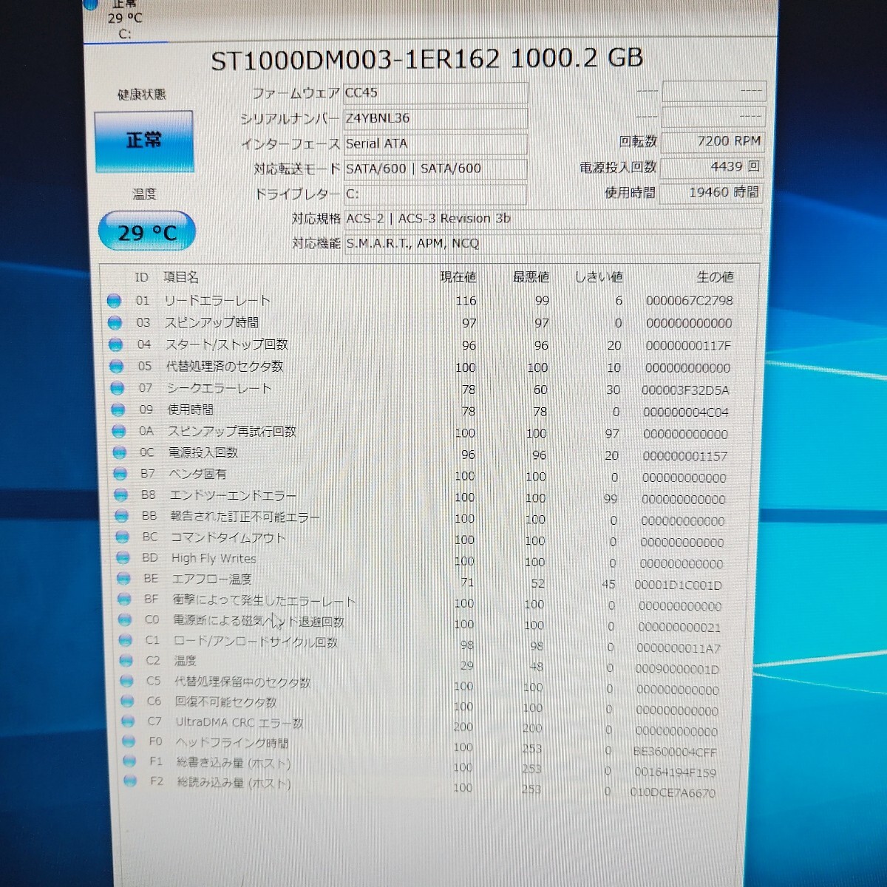
Task: Click raw value 010DCE7A6670
Action: pos(673,793)
